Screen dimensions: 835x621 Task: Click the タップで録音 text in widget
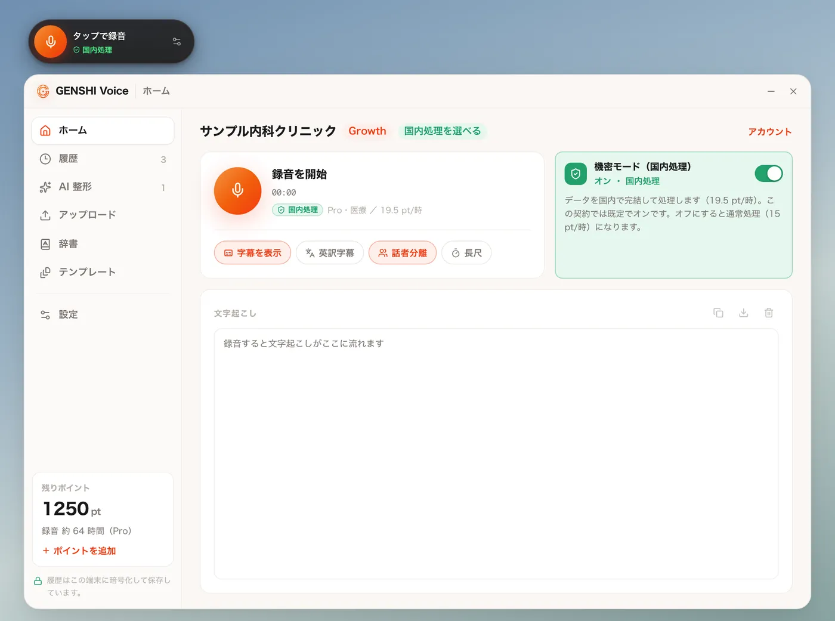(100, 36)
